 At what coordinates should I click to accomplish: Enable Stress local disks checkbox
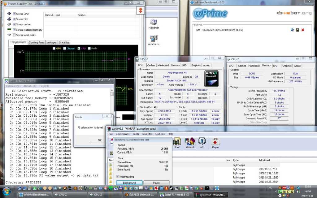[14, 35]
